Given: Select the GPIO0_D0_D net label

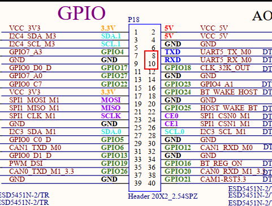Looking at the screenshot, I should (x=31, y=68).
